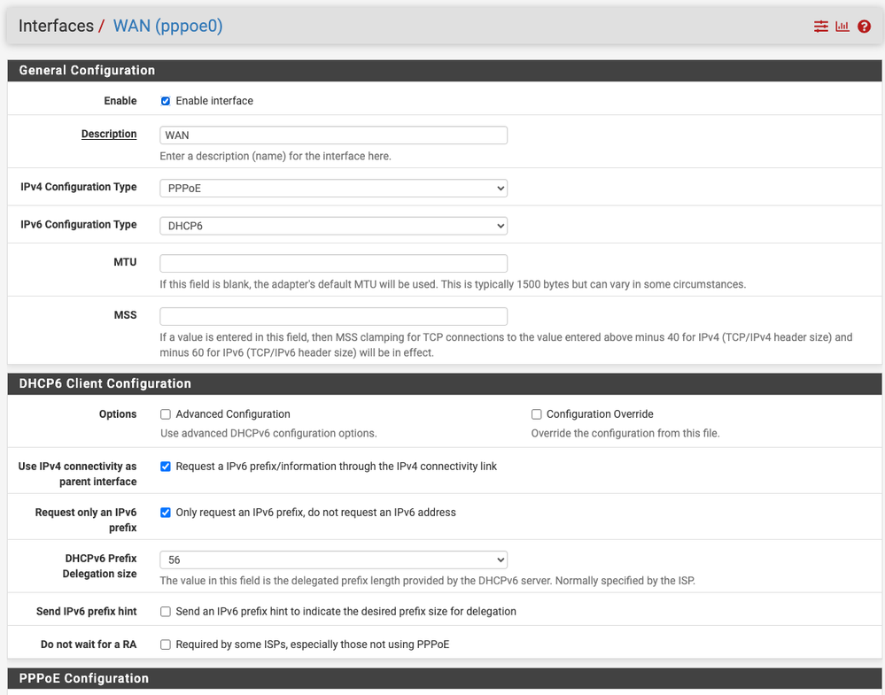This screenshot has height=695, width=885.
Task: Open the IPv6 Configuration Type dropdown
Action: pos(333,226)
